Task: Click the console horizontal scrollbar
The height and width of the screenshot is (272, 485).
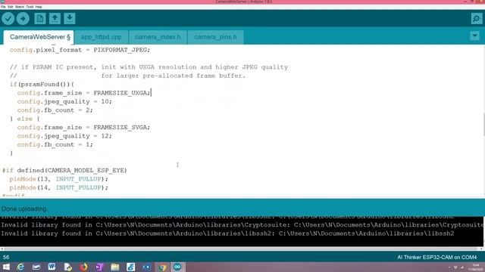Action: click(x=241, y=249)
